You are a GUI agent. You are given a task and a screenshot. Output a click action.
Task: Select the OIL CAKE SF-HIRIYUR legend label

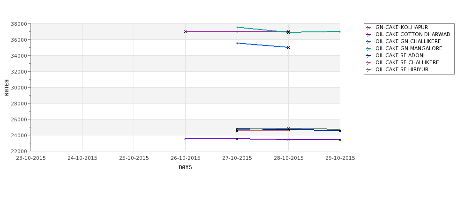coord(402,70)
